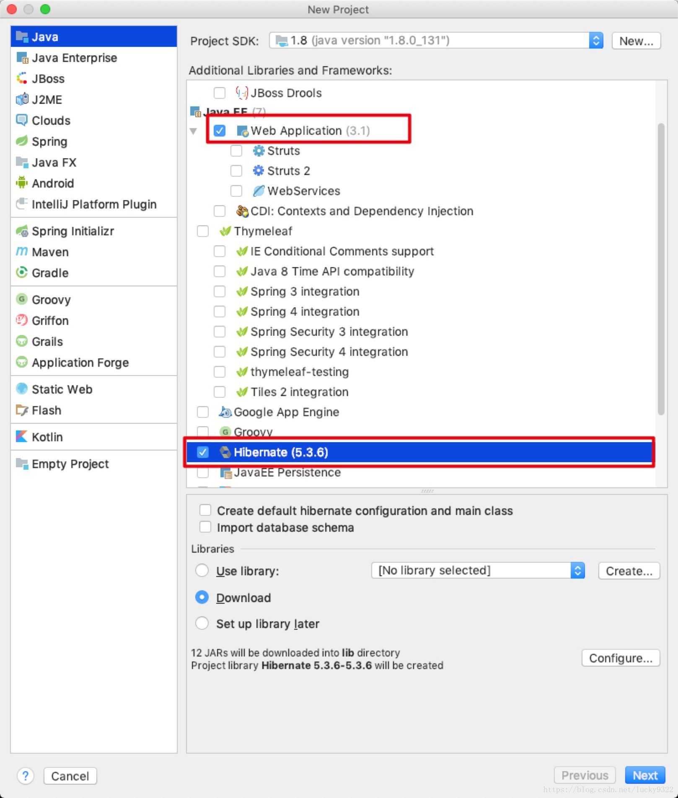Click the Gradle icon
Image resolution: width=678 pixels, height=798 pixels.
pyautogui.click(x=22, y=273)
